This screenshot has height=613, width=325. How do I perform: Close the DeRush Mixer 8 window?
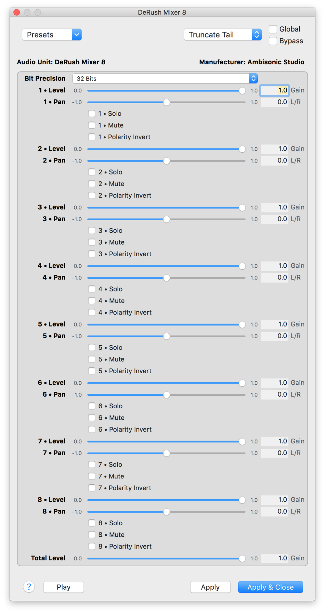pyautogui.click(x=17, y=12)
